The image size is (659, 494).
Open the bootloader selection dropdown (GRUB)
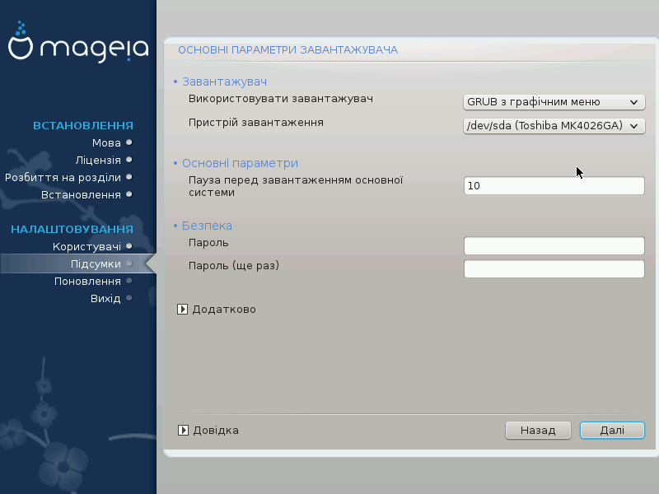coord(554,102)
